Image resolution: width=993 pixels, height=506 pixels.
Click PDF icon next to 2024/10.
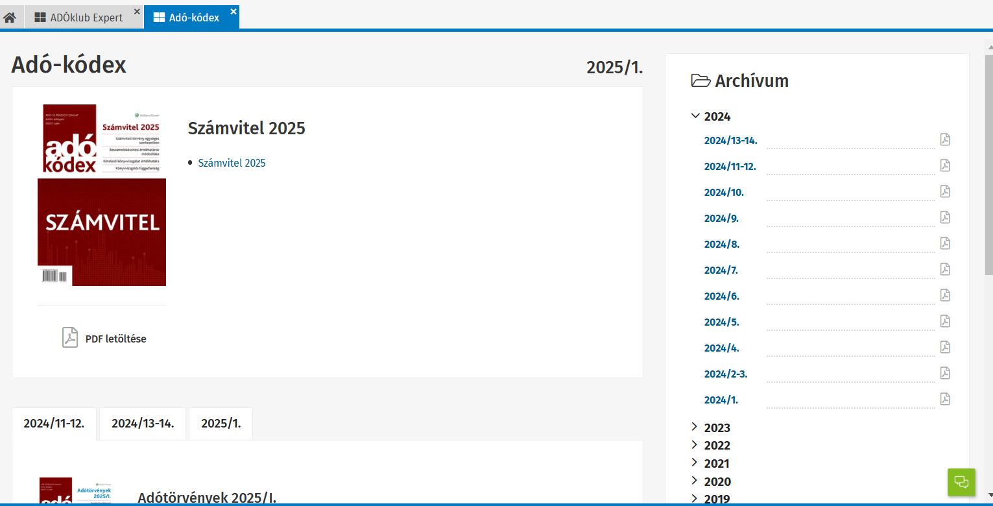(x=945, y=192)
